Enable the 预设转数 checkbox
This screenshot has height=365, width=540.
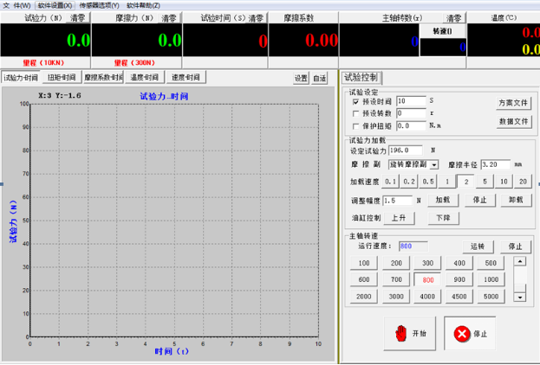[355, 113]
